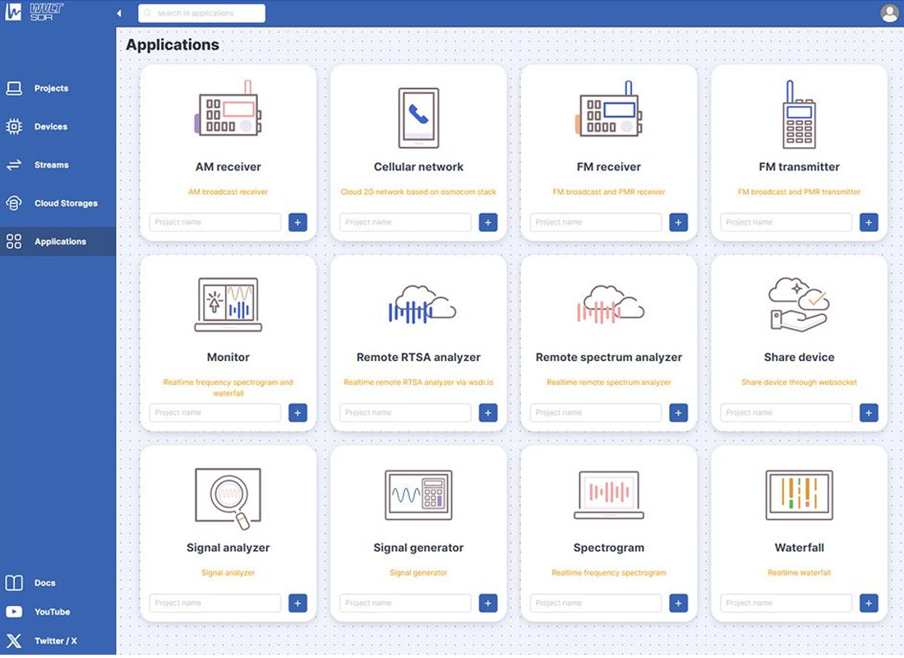Click the Signal analyzer magnifier icon
Screen dimensions: 904x658
pos(228,496)
